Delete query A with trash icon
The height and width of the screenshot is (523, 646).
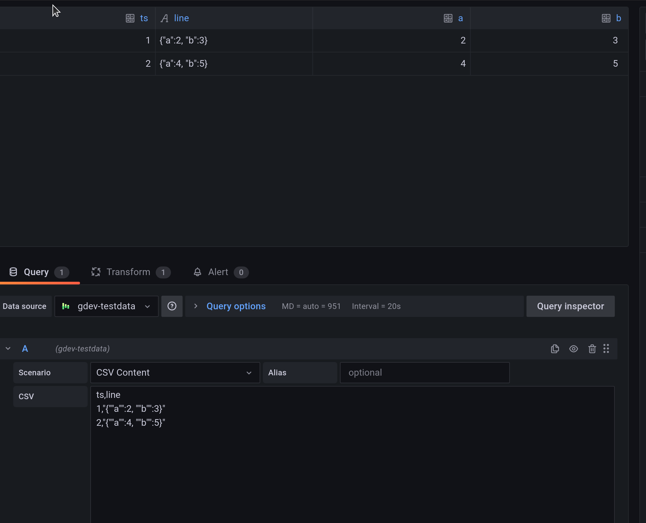click(592, 349)
